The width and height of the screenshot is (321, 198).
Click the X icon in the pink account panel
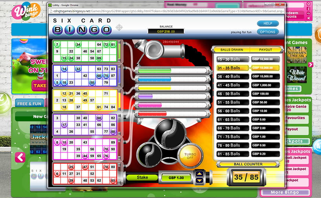[x=308, y=18]
